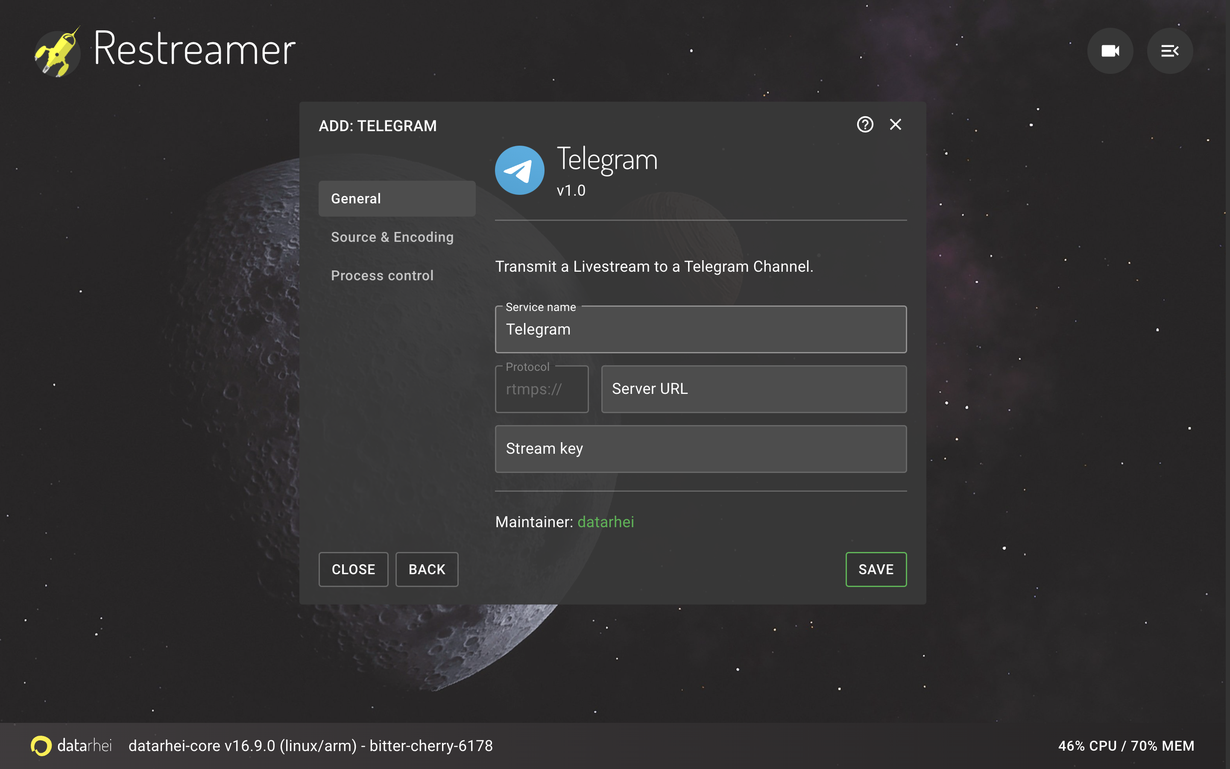The height and width of the screenshot is (769, 1230).
Task: Save the Telegram service settings
Action: click(x=876, y=569)
